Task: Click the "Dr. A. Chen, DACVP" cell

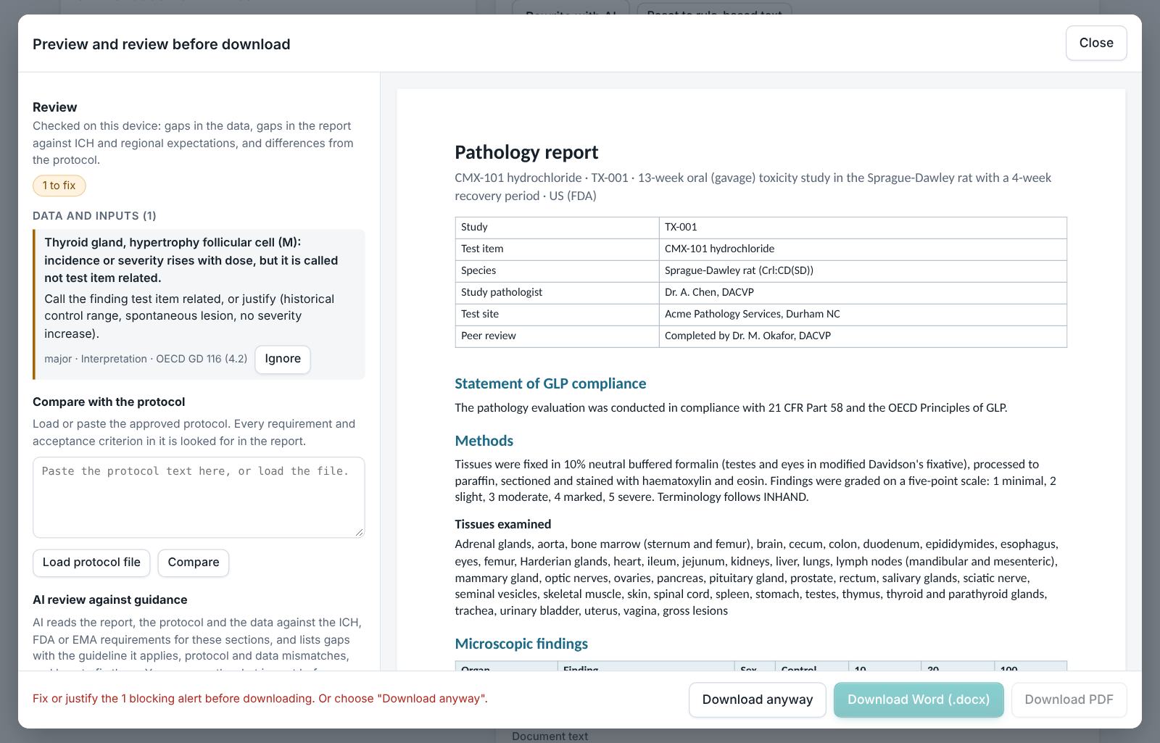Action: click(863, 292)
